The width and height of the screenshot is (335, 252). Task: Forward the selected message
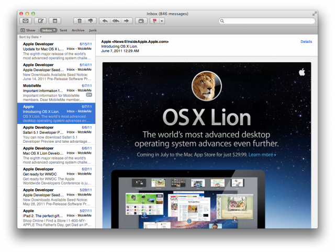(127, 21)
